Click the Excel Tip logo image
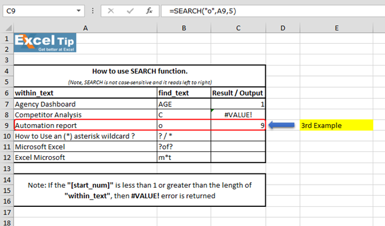This screenshot has width=385, height=226. coord(45,43)
